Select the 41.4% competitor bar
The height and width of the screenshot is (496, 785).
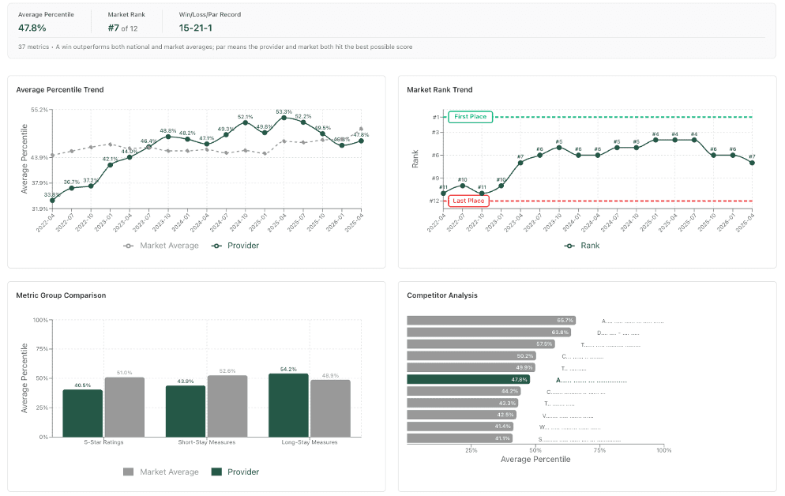[x=460, y=426]
